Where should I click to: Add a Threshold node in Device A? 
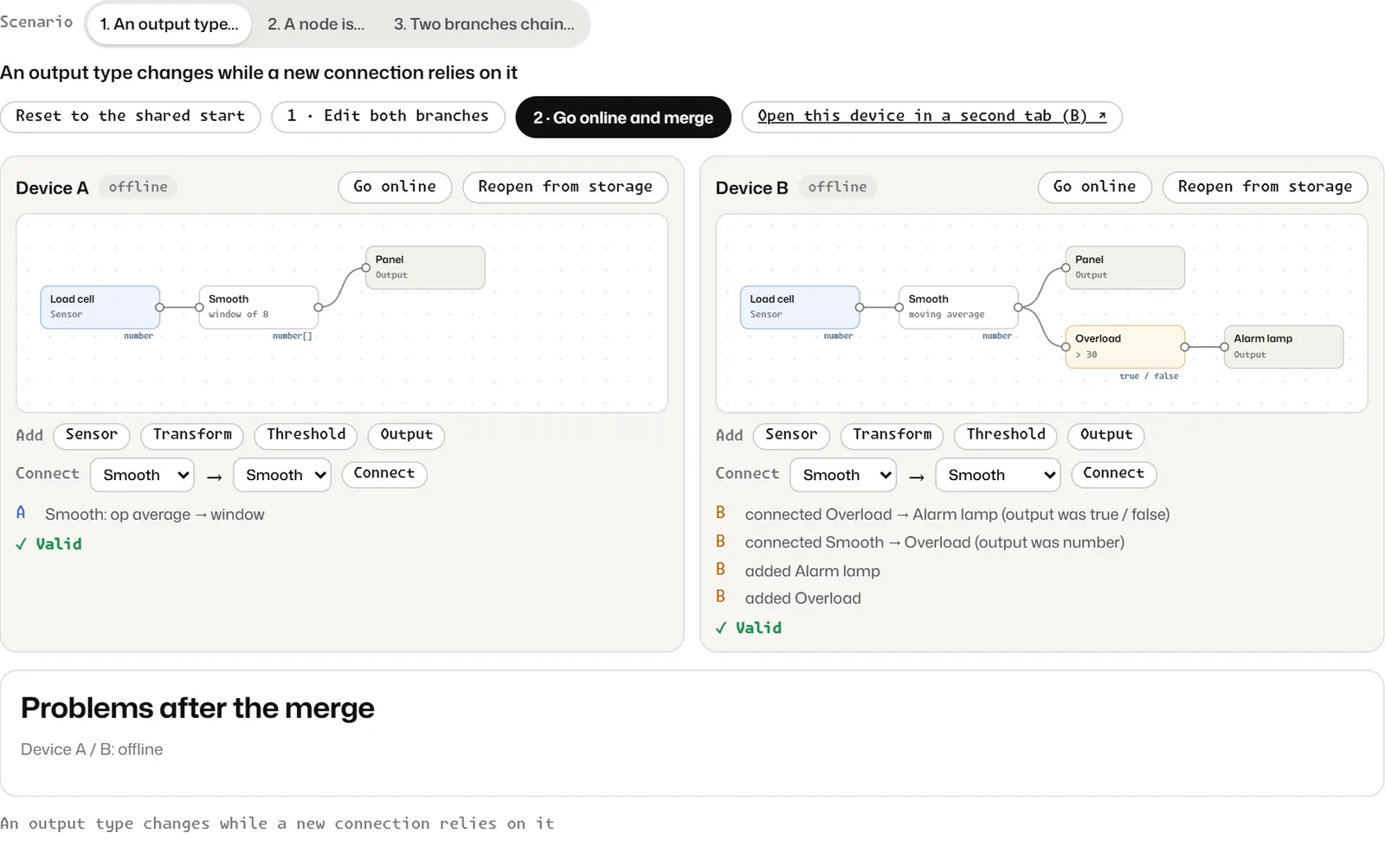(x=306, y=435)
